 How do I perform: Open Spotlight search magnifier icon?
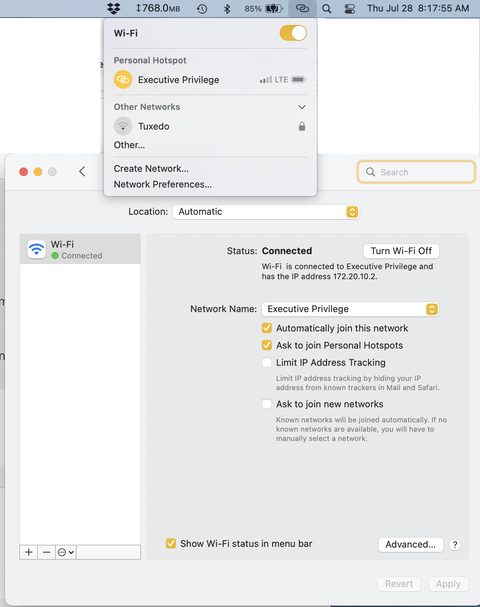327,9
